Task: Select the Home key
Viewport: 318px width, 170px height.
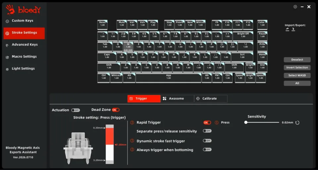Action: [262, 57]
